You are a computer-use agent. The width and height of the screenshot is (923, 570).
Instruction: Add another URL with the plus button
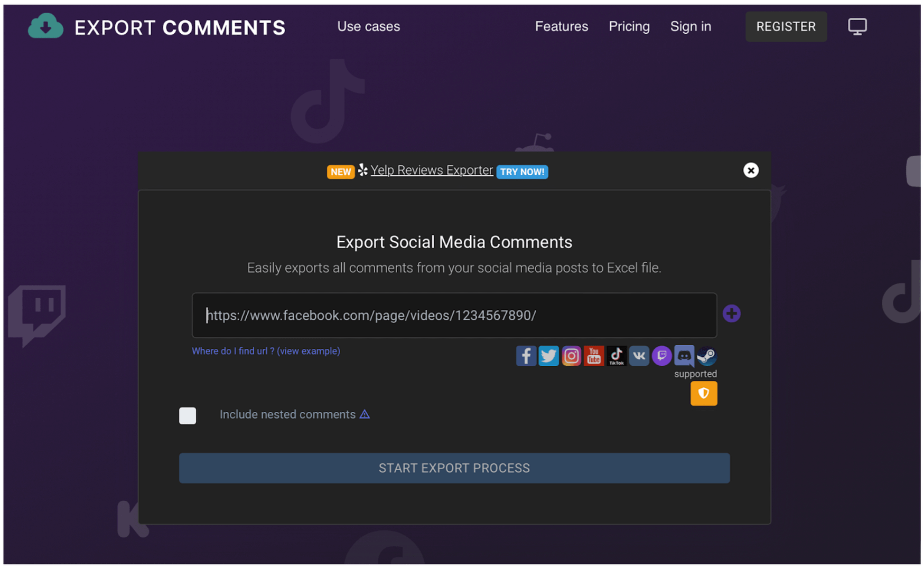732,313
